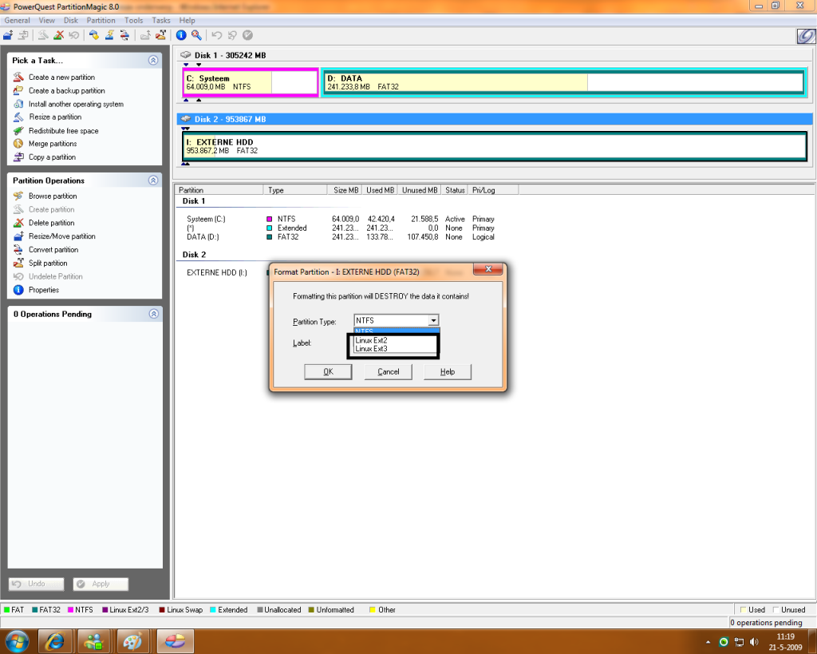Click Cancel in the Format Partition dialog
Image resolution: width=817 pixels, height=654 pixels.
pyautogui.click(x=389, y=372)
